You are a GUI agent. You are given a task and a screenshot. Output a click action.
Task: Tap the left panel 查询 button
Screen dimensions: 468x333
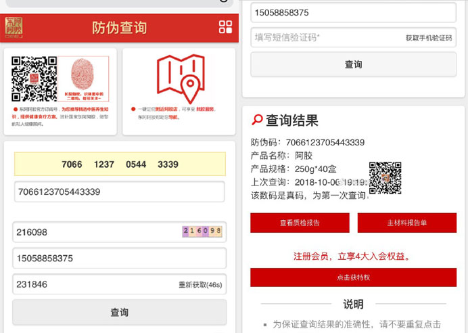tap(120, 313)
